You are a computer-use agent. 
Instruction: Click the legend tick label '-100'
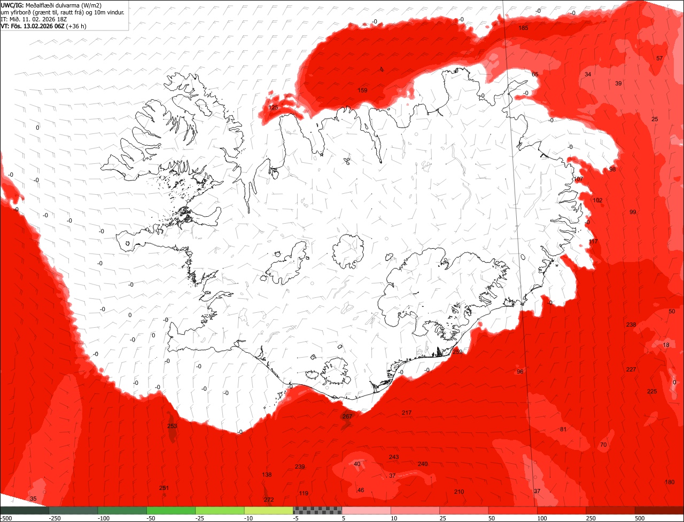pos(103,518)
